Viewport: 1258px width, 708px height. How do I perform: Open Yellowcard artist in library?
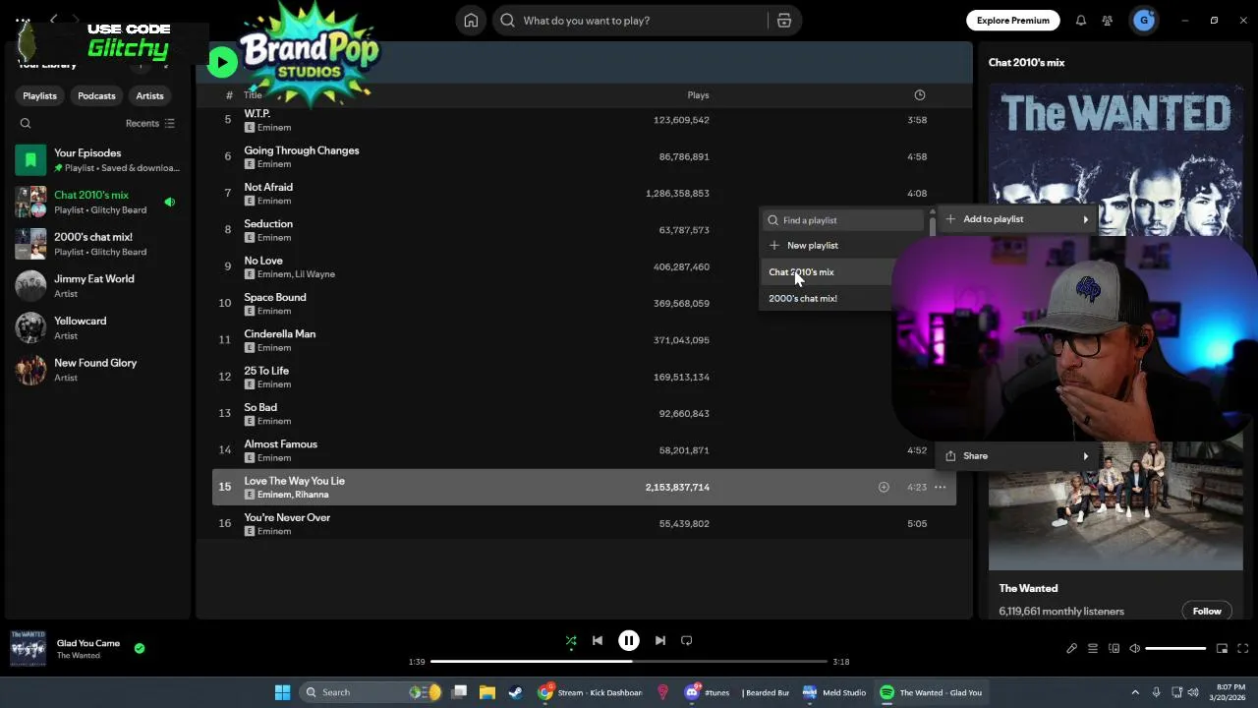click(98, 328)
